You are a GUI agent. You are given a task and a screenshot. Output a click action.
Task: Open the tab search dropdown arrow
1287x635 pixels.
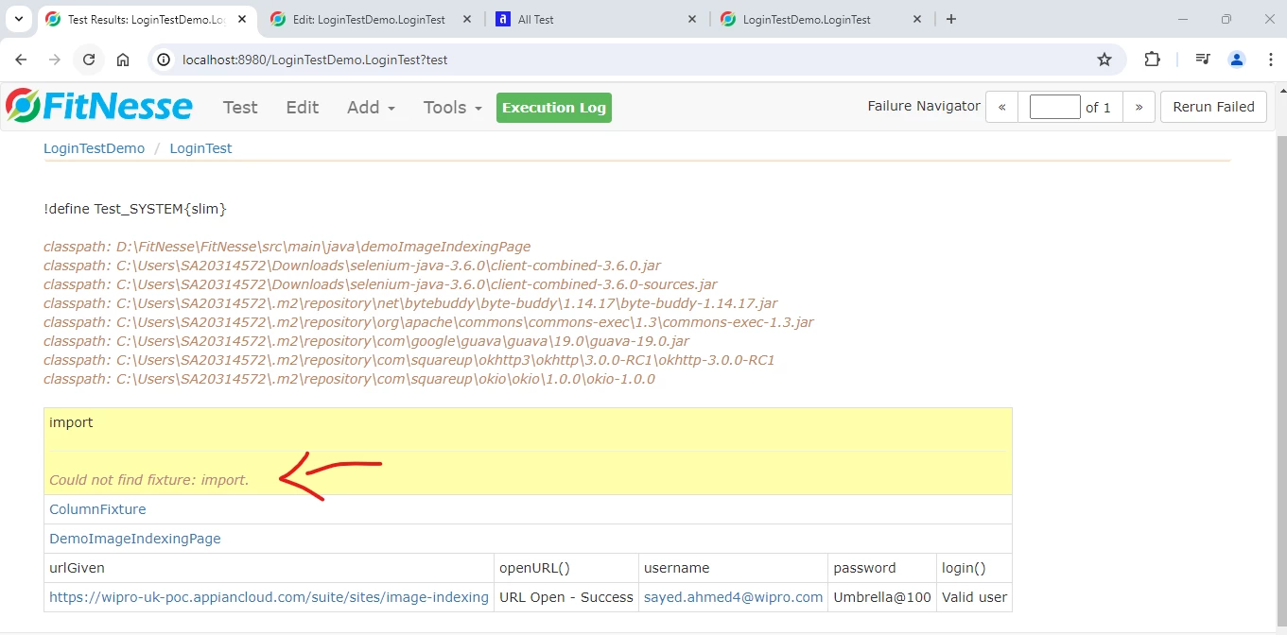[18, 19]
